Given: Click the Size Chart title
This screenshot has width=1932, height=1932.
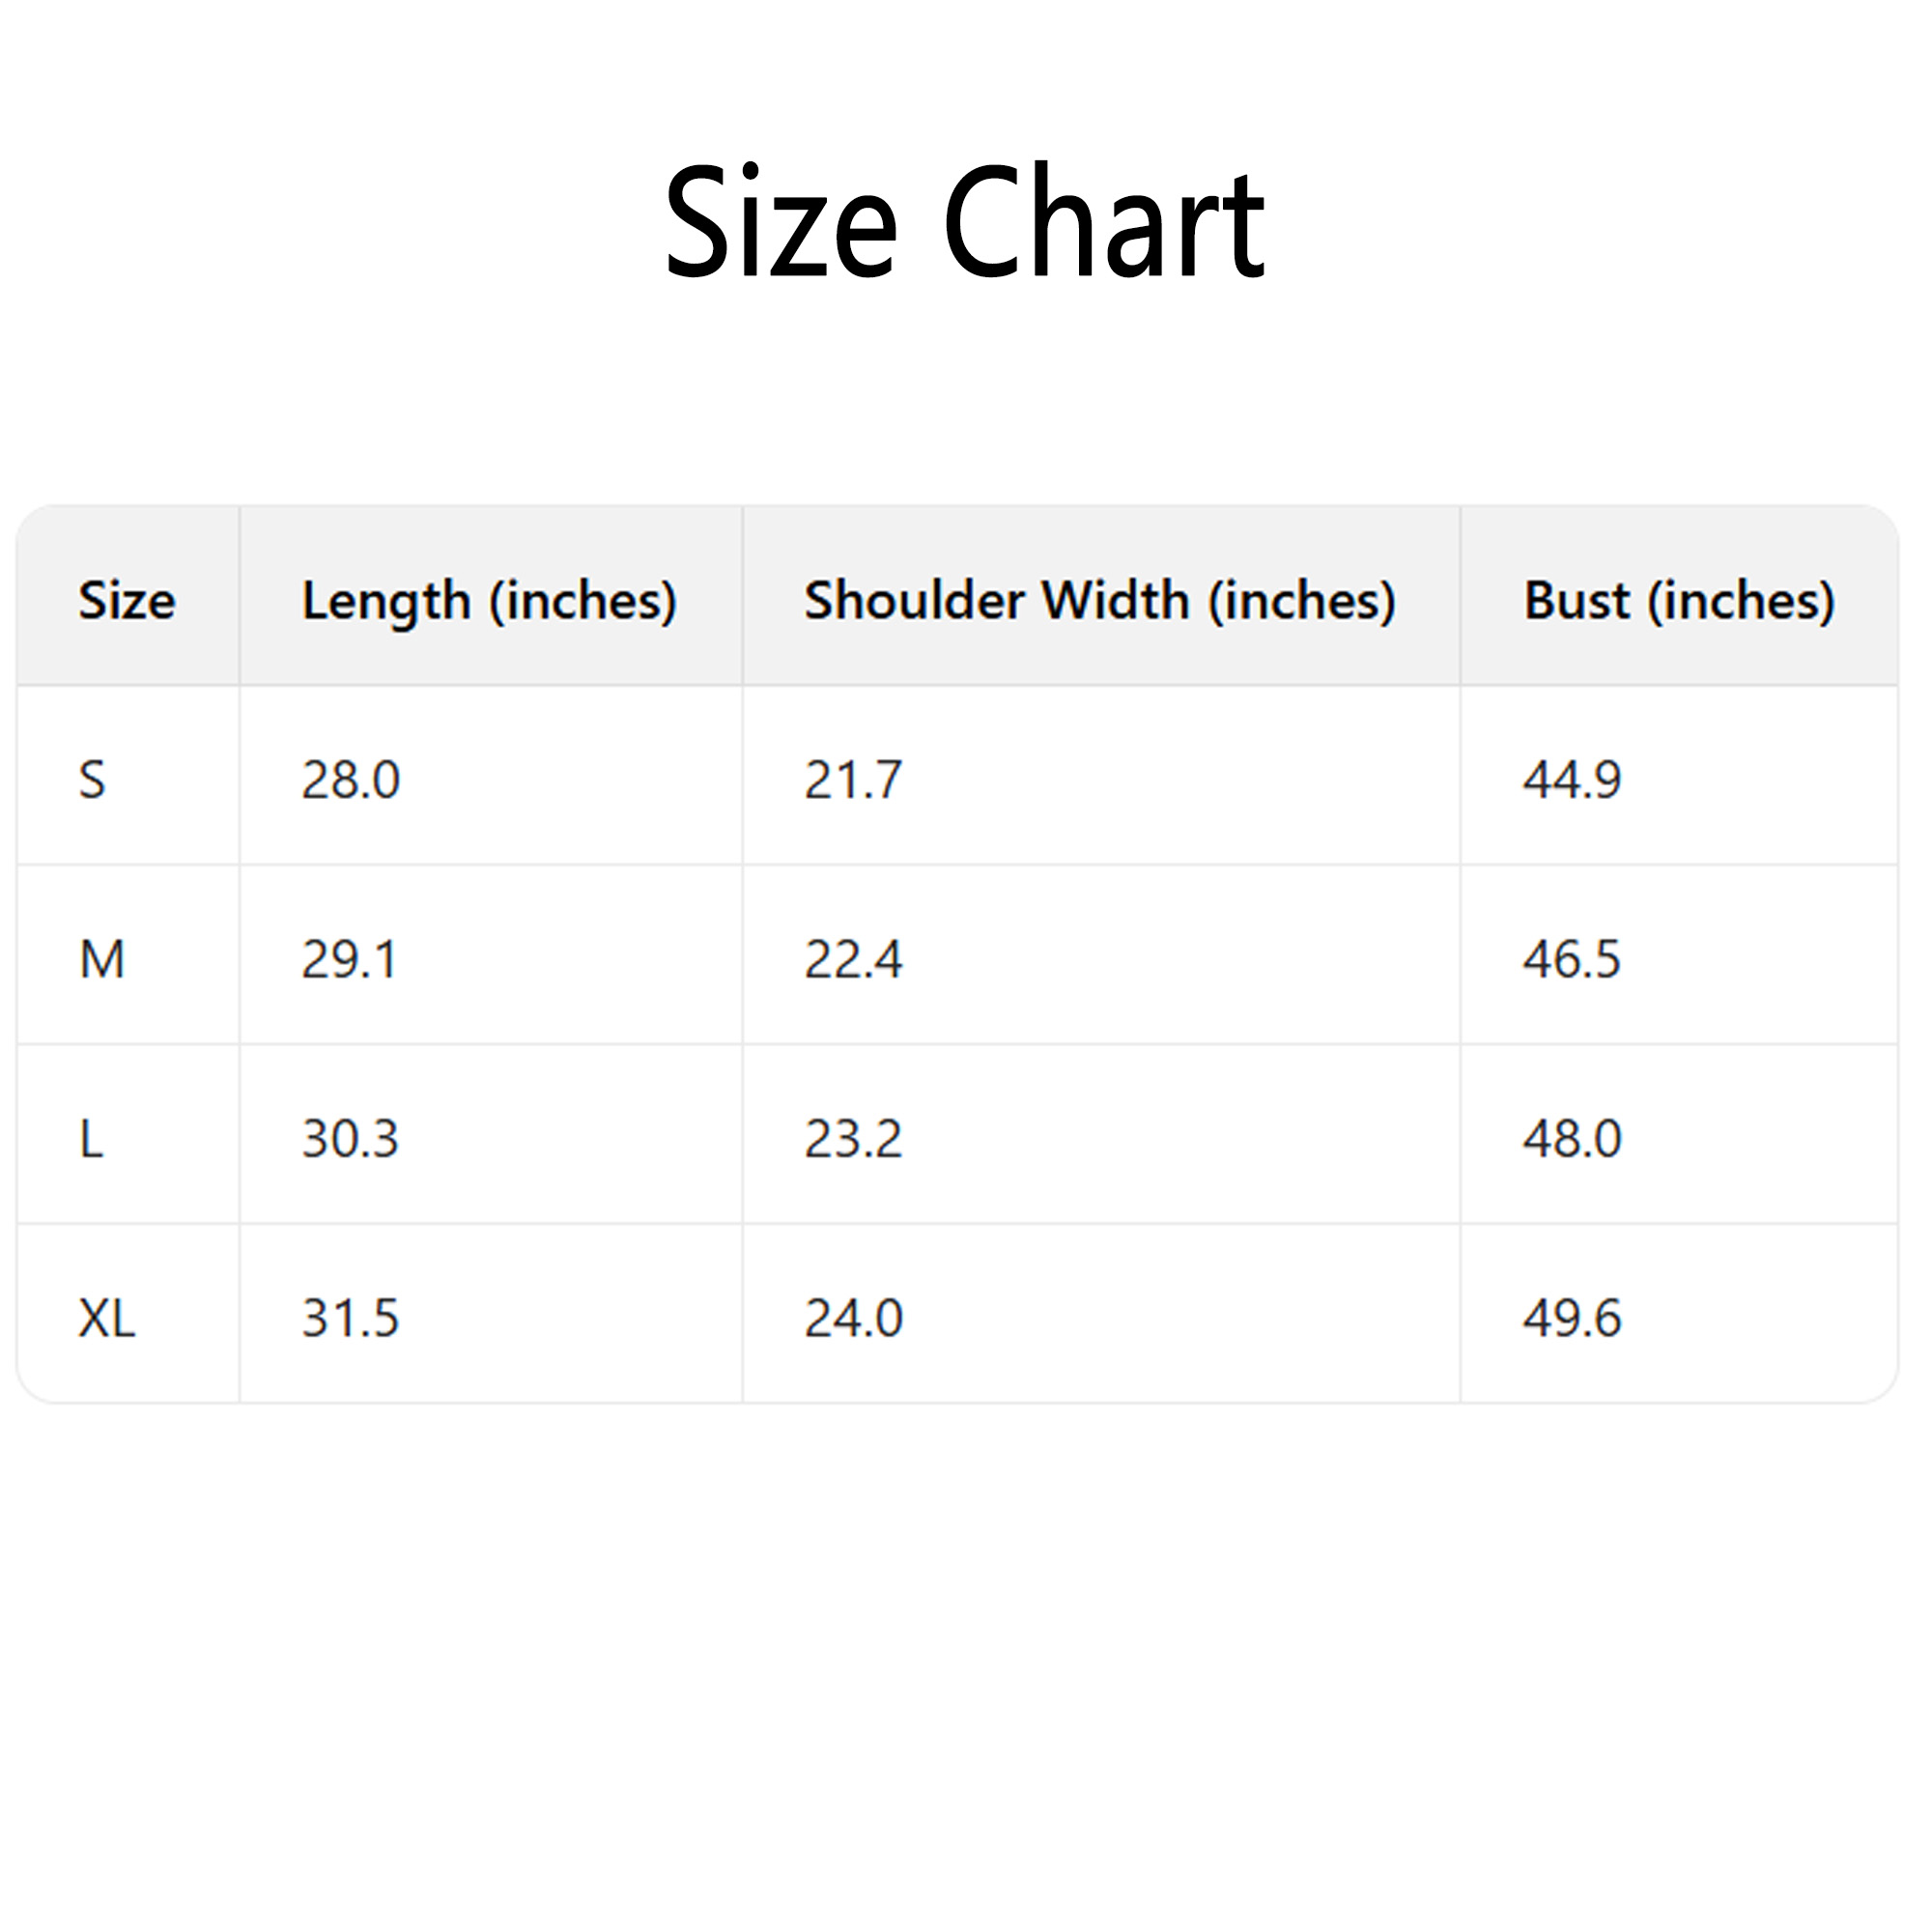Looking at the screenshot, I should click(x=965, y=222).
